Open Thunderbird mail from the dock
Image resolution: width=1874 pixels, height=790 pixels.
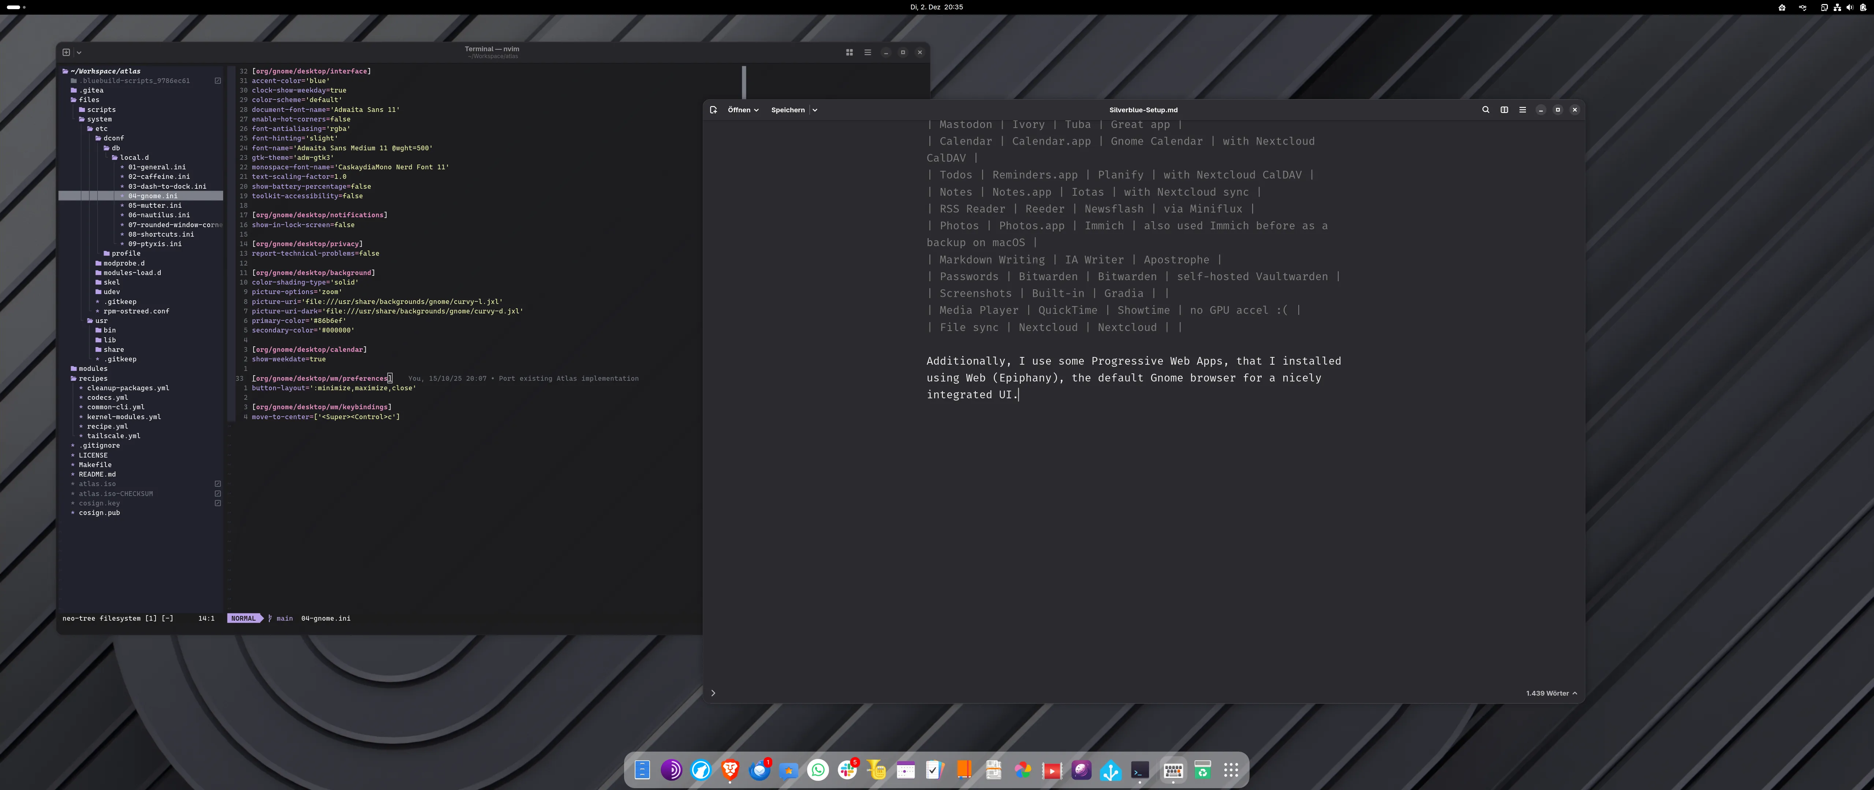point(760,770)
